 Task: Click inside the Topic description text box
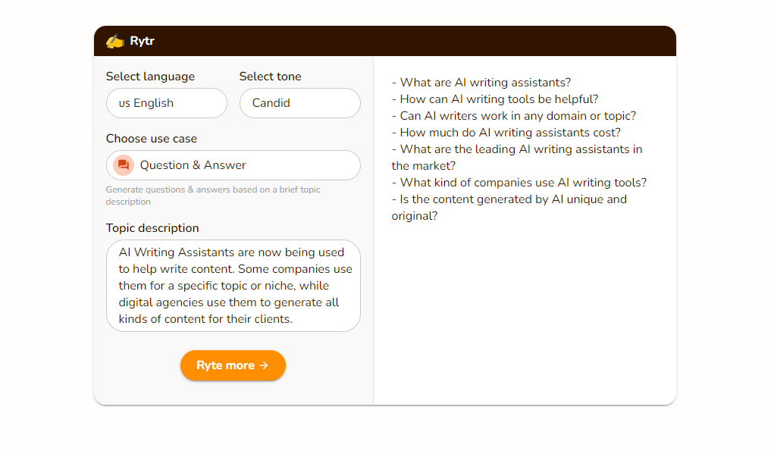(233, 286)
